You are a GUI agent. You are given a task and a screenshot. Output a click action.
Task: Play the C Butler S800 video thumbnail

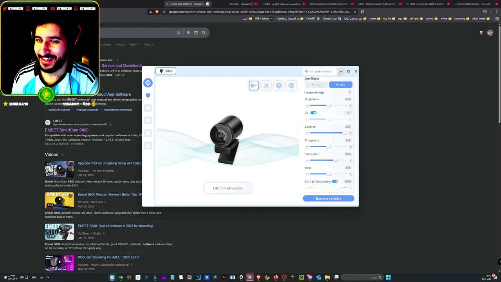tap(59, 231)
